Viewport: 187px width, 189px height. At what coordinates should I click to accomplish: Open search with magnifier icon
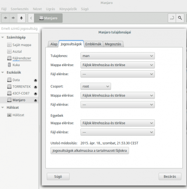click(180, 18)
